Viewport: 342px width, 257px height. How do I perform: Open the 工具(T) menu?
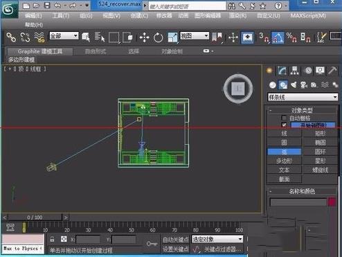point(61,16)
